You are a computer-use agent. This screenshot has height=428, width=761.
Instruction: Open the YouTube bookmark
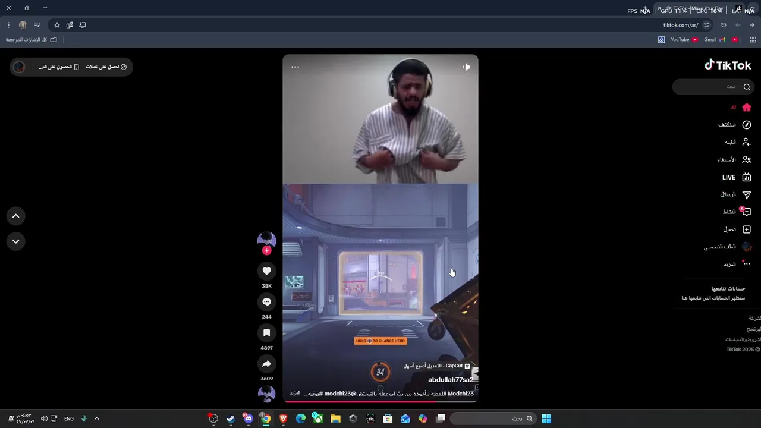[684, 40]
